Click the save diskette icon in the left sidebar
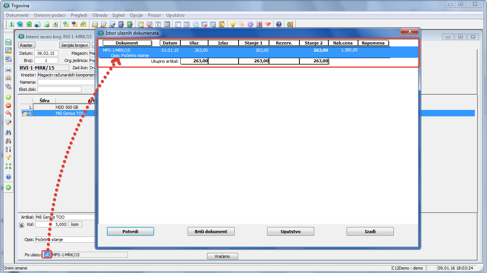 pyautogui.click(x=8, y=41)
